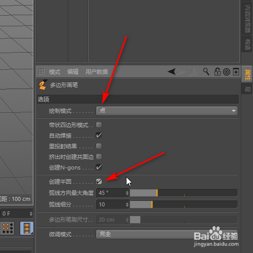Click the keyframe dots icon

pos(8,228)
